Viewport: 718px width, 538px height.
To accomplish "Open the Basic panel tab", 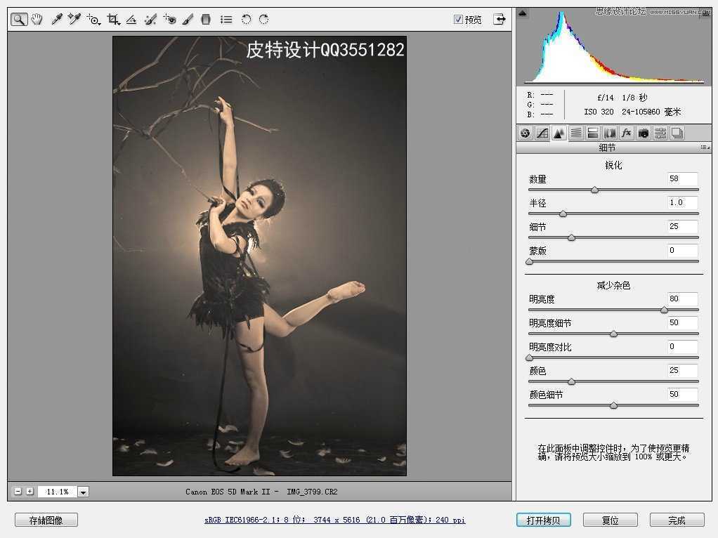I will click(x=526, y=133).
